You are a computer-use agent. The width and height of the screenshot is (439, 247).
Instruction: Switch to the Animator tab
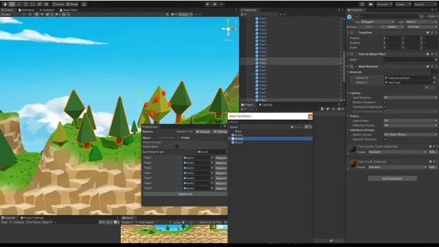47,10
